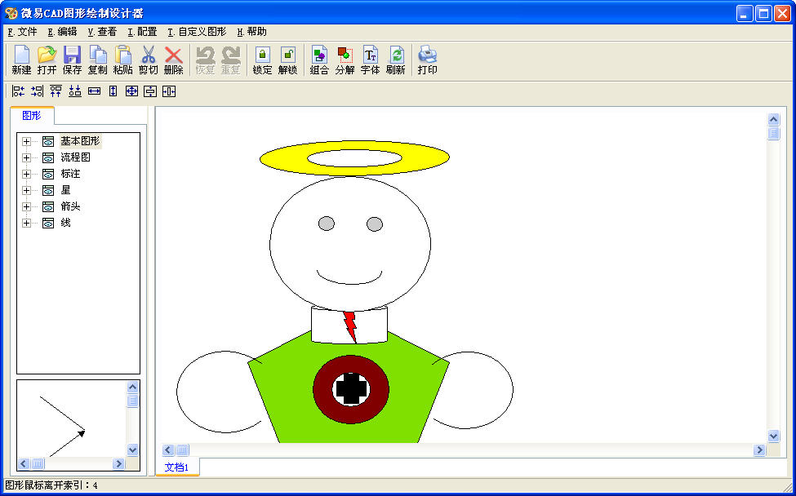Open the 文件 menu
Viewport: 796px width, 496px height.
click(x=22, y=32)
